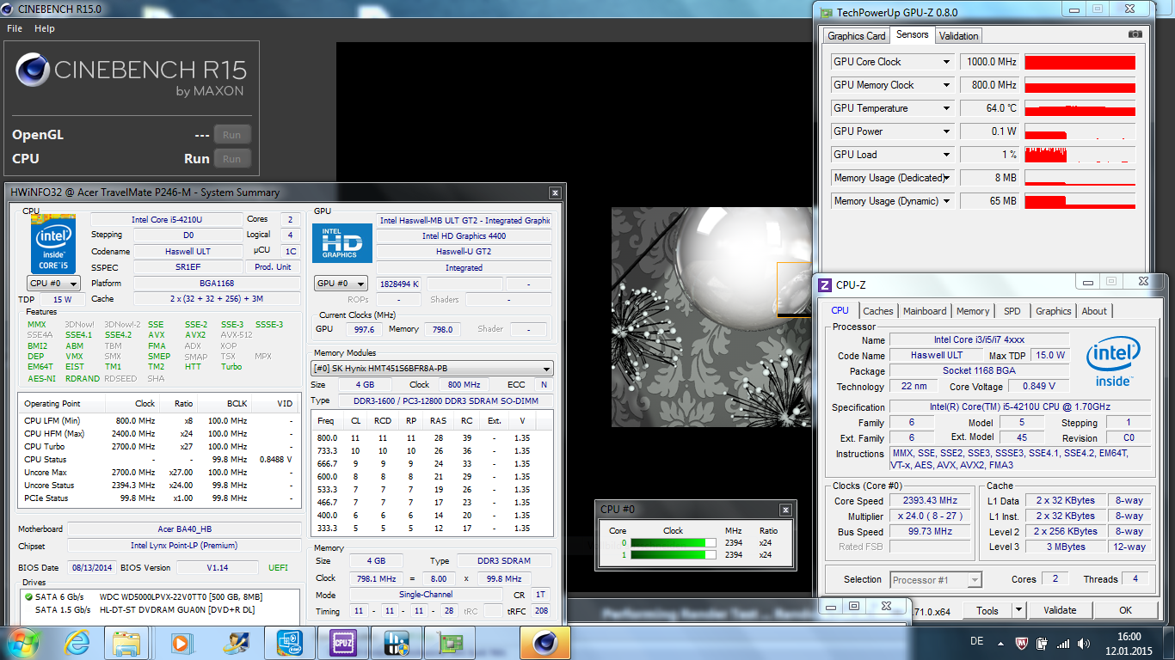Launch Internet Explorer from the taskbar
Viewport: 1175px width, 660px height.
click(x=77, y=642)
